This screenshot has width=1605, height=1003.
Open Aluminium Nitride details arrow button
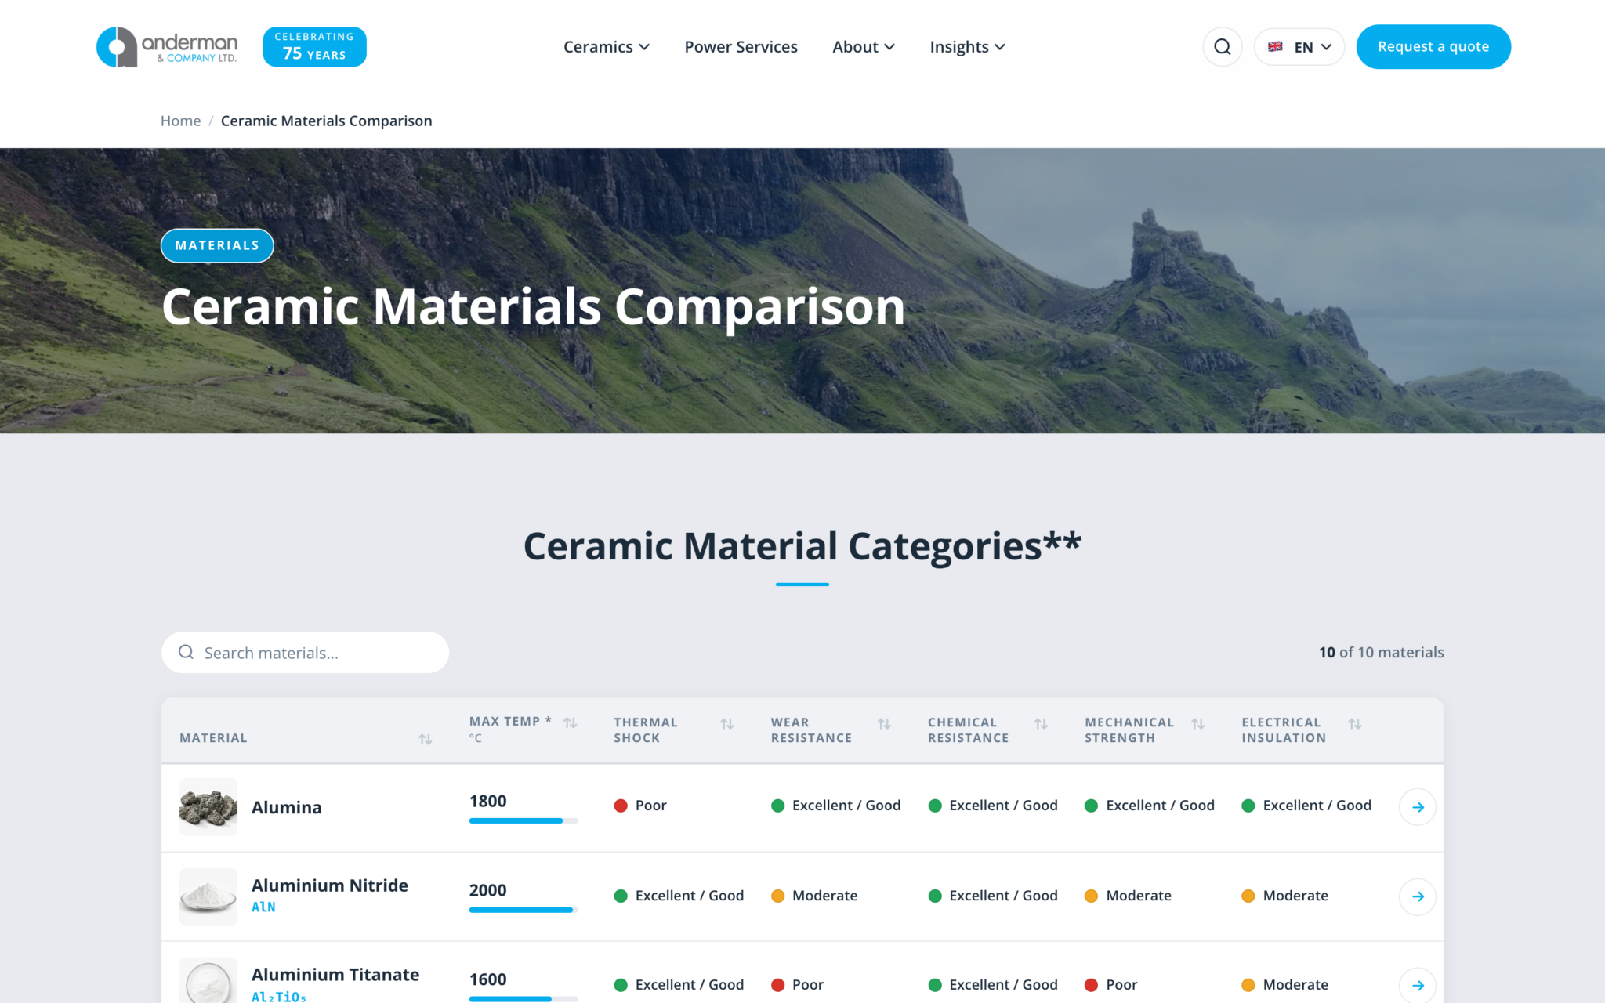tap(1417, 896)
